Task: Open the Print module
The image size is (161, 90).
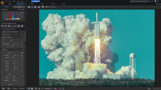Action: (x=64, y=4)
